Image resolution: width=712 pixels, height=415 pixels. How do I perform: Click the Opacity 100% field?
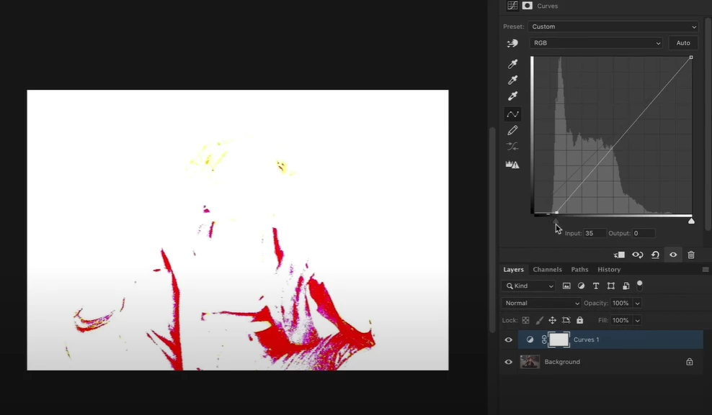tap(620, 303)
